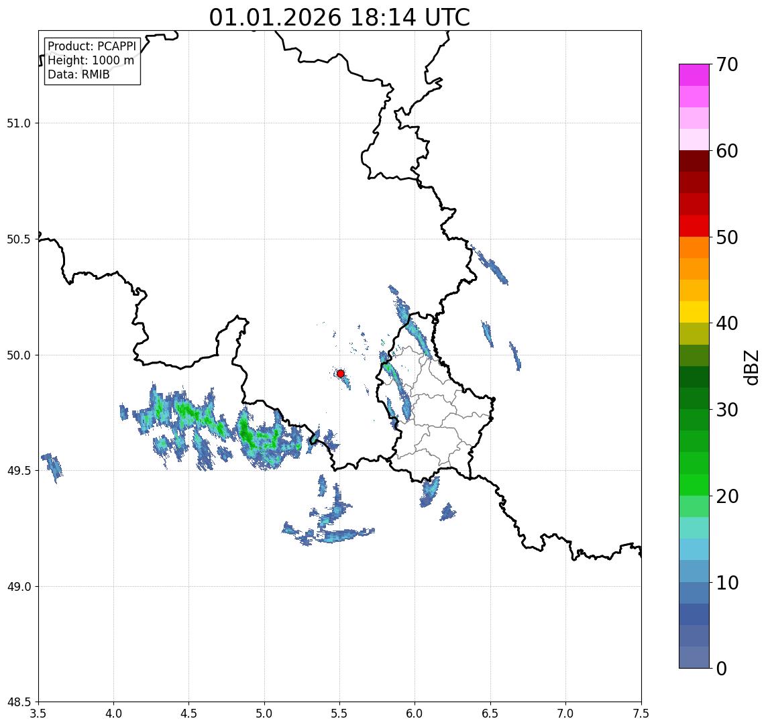Click the 'dBZ' colorbar axis label

click(751, 366)
